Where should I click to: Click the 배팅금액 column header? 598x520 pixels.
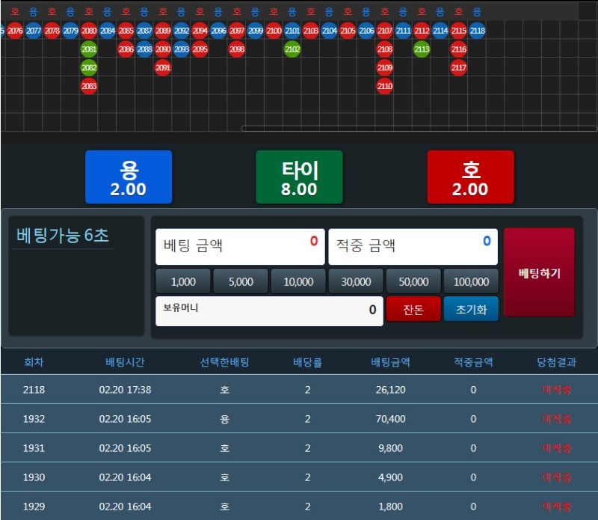(x=390, y=362)
